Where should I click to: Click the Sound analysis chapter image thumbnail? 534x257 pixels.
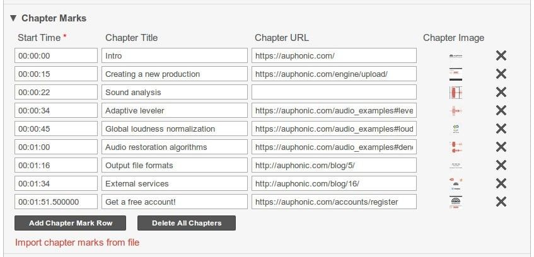tap(456, 92)
